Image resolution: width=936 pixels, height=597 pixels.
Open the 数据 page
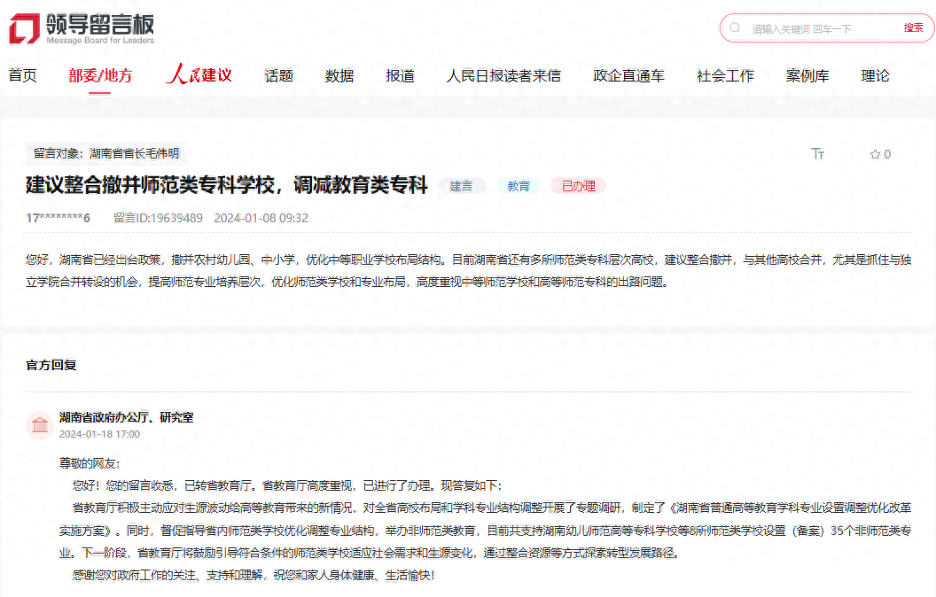(x=339, y=75)
